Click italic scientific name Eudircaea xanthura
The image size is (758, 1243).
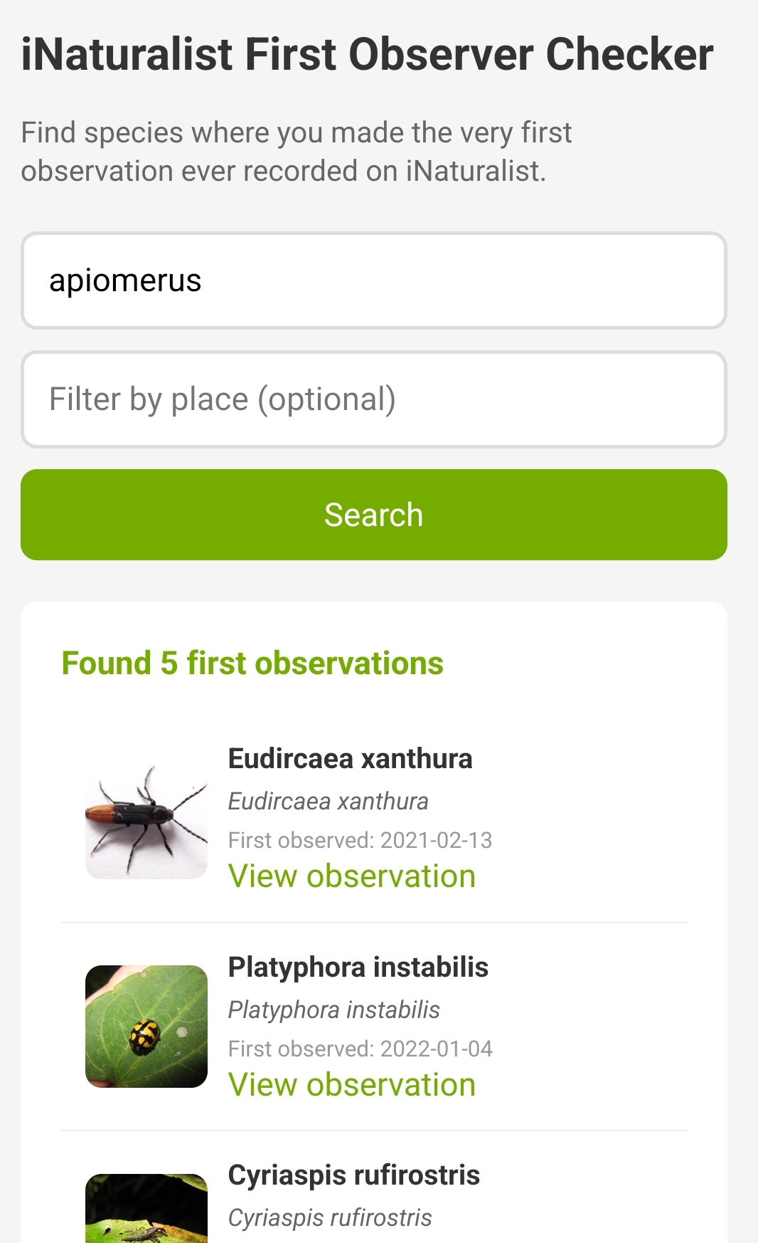tap(328, 802)
